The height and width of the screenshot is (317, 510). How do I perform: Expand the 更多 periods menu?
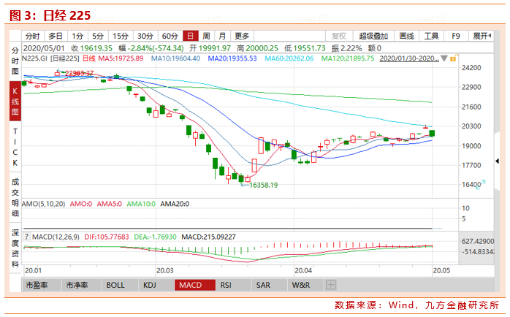(242, 35)
